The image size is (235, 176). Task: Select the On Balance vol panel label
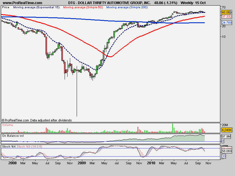(13, 136)
